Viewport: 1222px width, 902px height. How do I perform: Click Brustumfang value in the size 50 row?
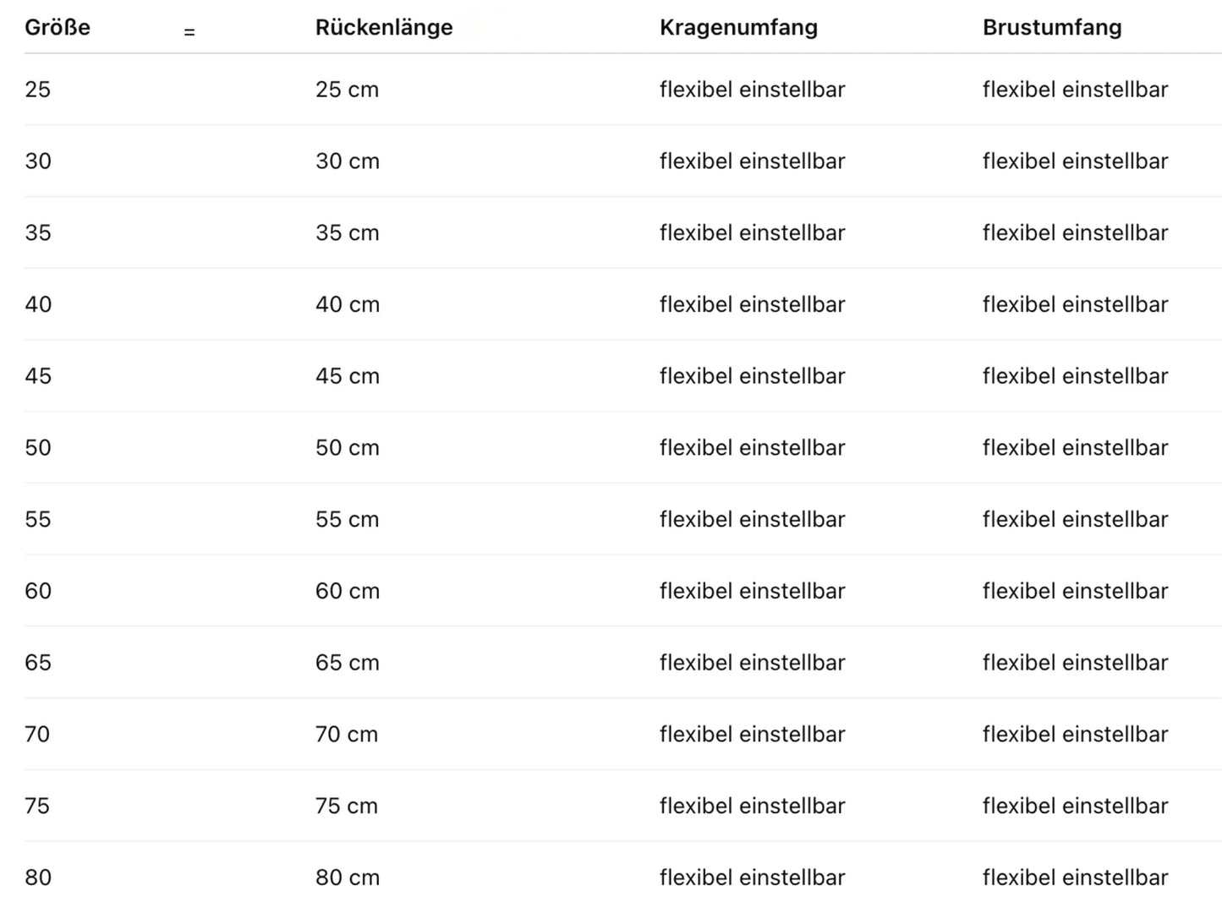pos(1075,448)
